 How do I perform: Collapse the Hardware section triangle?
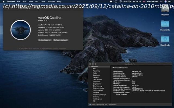point(90,67)
